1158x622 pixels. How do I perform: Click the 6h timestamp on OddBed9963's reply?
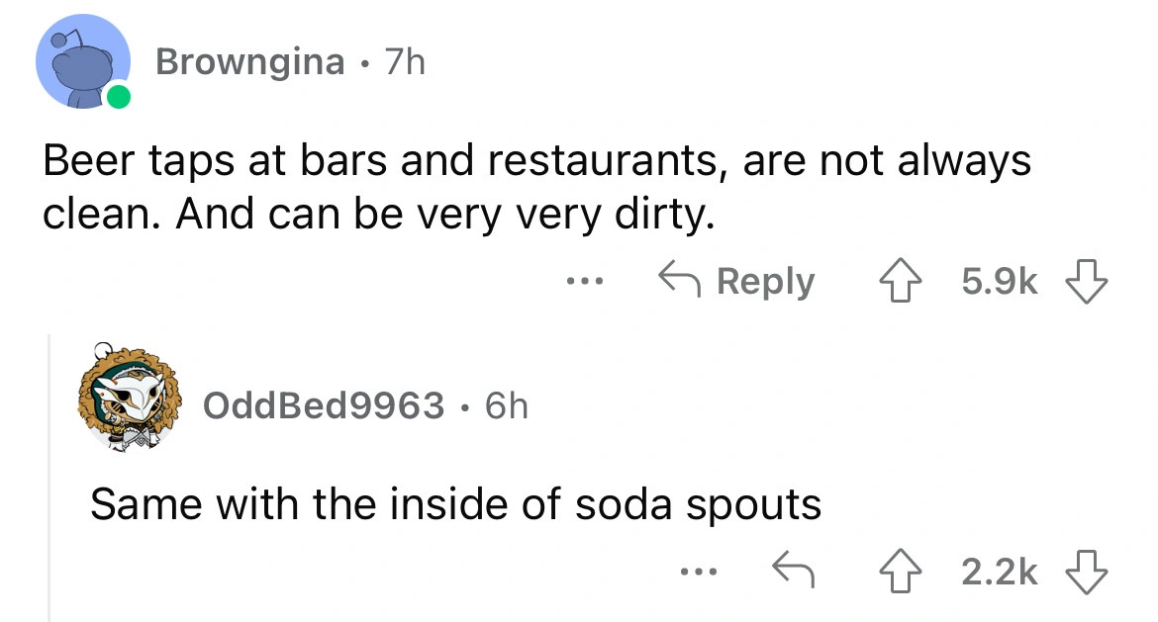click(x=505, y=404)
